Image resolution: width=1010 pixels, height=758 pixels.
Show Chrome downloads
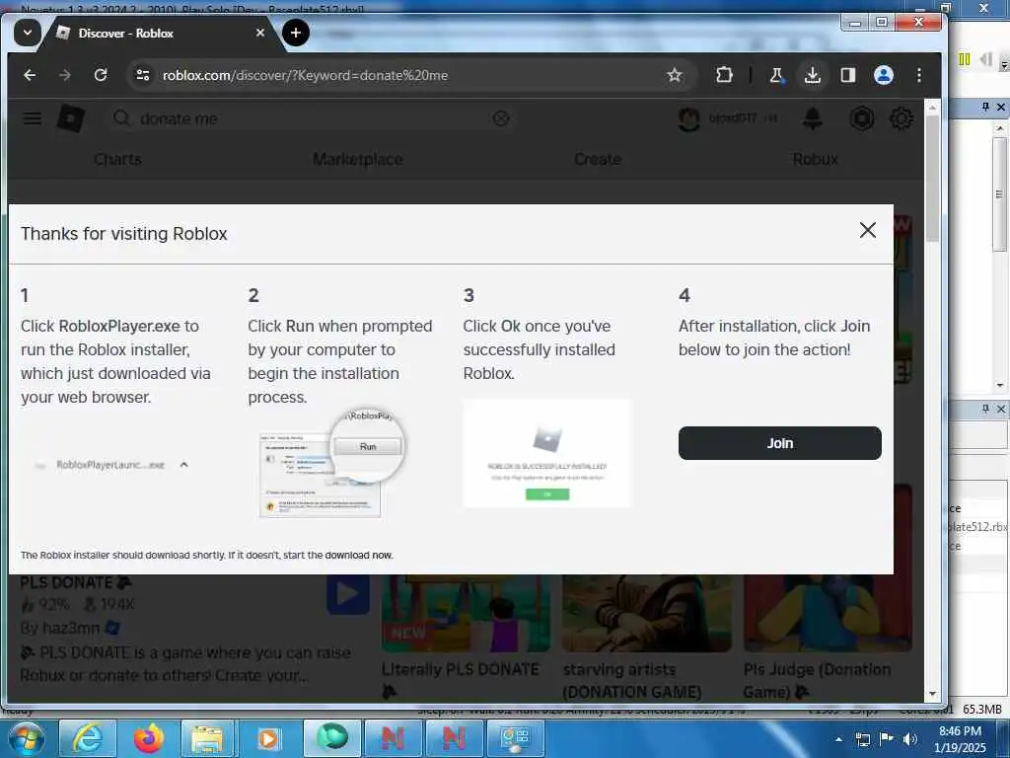813,75
